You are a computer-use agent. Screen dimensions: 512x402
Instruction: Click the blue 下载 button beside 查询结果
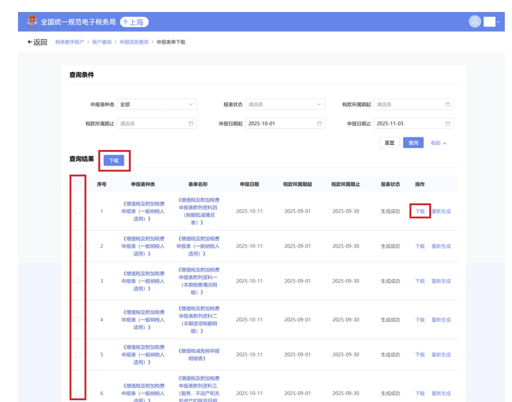113,160
